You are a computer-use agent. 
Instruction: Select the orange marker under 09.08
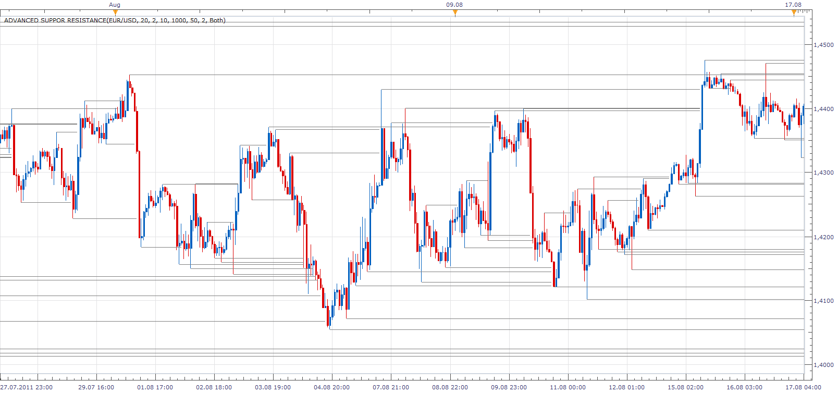(x=455, y=13)
